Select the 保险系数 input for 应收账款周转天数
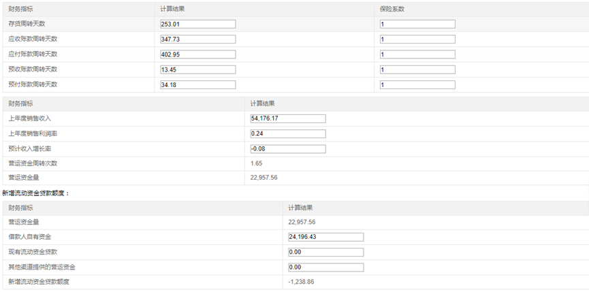Image resolution: width=589 pixels, height=292 pixels. point(417,39)
